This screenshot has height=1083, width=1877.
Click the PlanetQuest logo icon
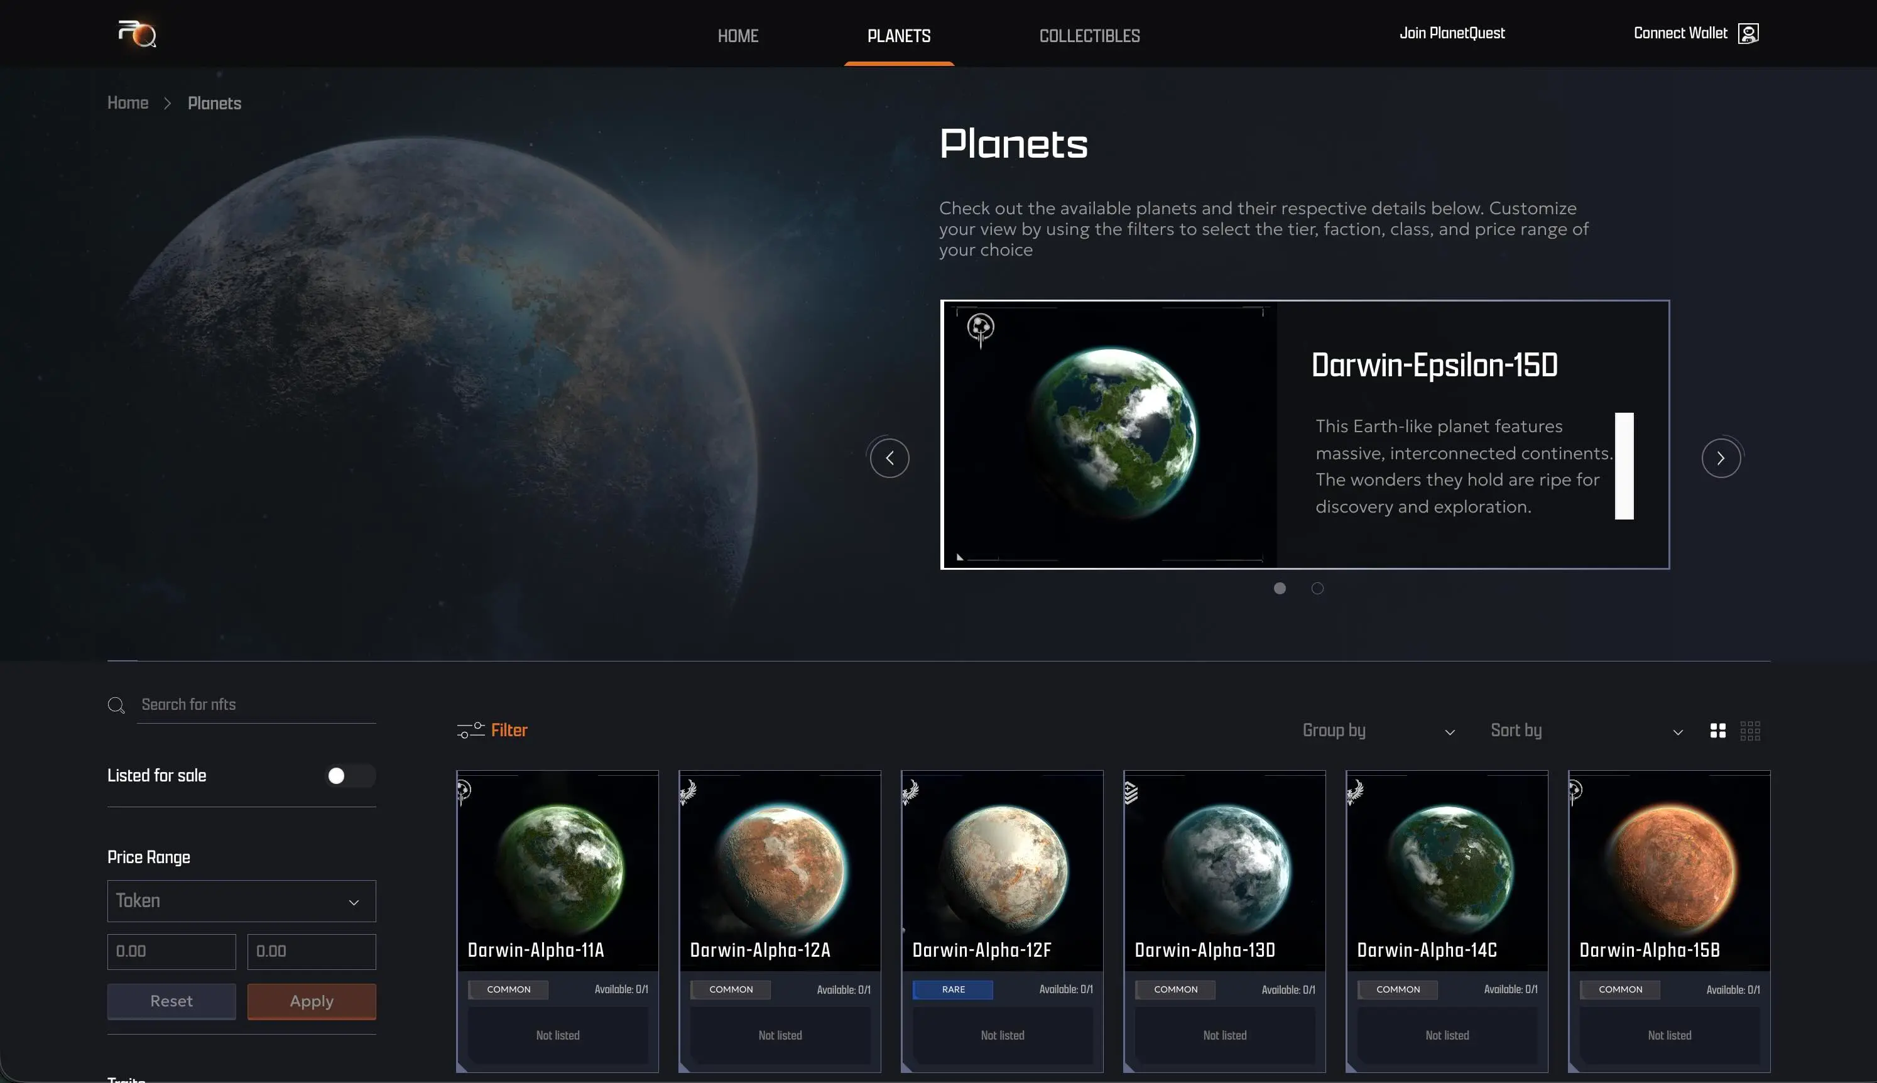click(x=138, y=33)
